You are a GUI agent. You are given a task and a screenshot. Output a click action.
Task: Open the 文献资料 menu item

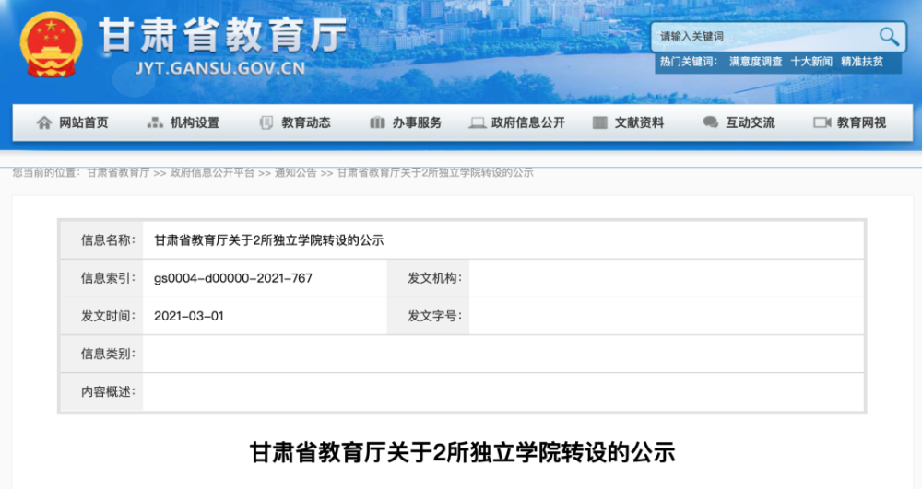coord(639,122)
